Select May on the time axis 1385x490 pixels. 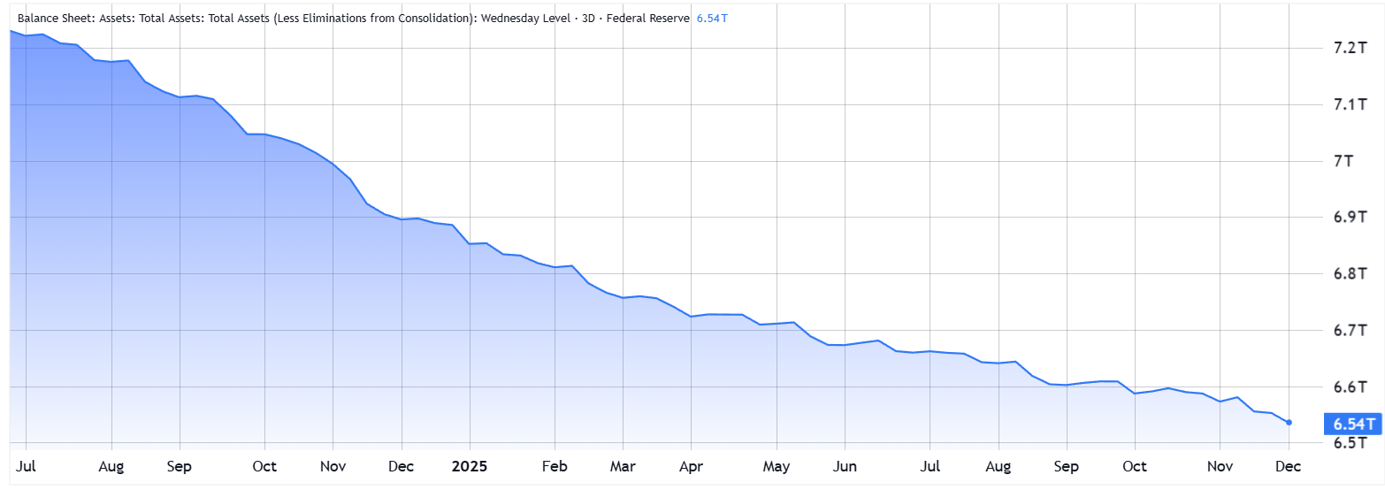click(x=776, y=465)
